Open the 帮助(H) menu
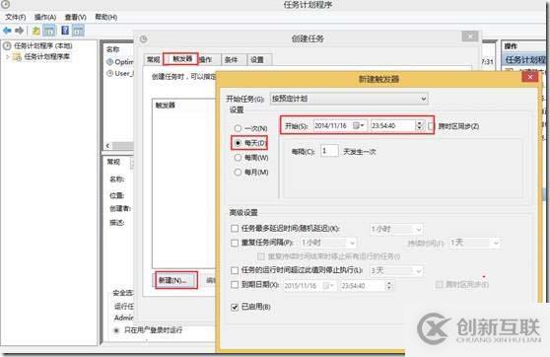550x357 pixels. 105,17
